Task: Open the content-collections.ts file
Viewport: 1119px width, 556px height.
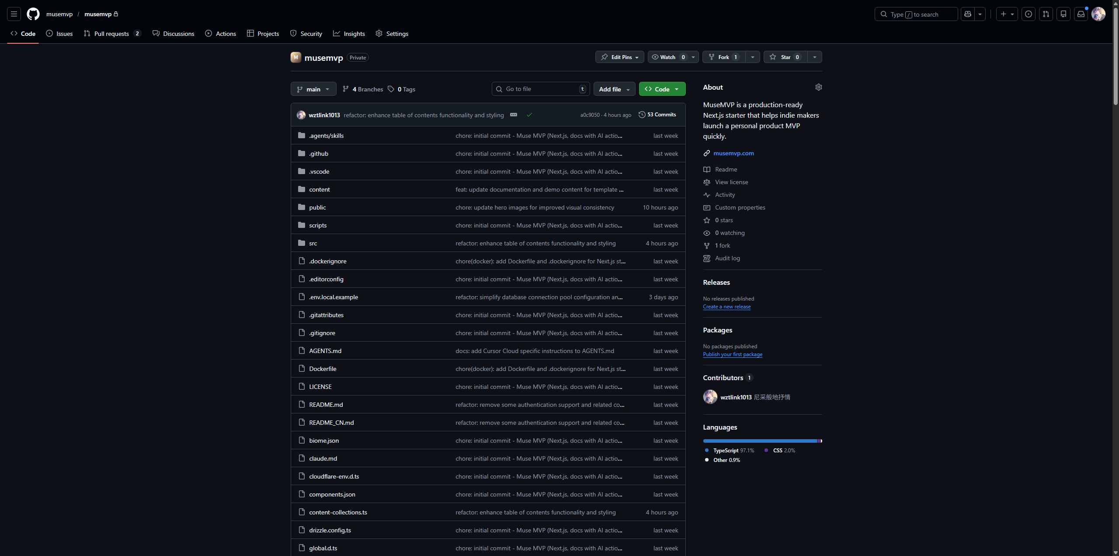Action: point(338,512)
